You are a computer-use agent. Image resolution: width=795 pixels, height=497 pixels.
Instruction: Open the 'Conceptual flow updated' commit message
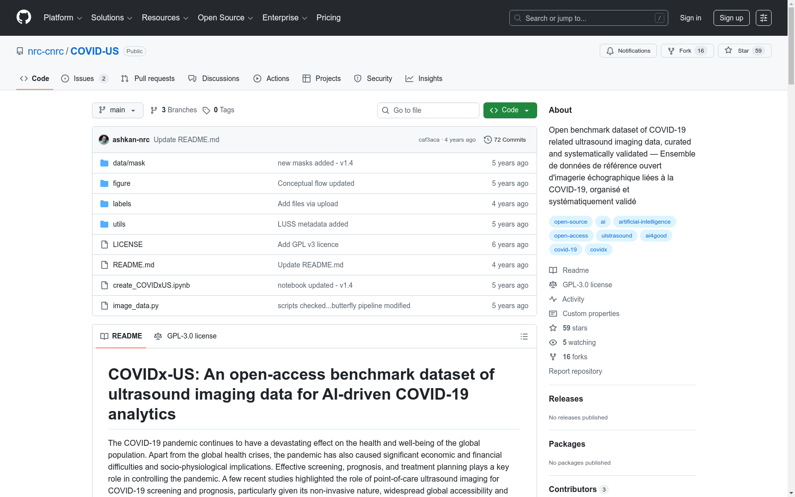point(316,183)
